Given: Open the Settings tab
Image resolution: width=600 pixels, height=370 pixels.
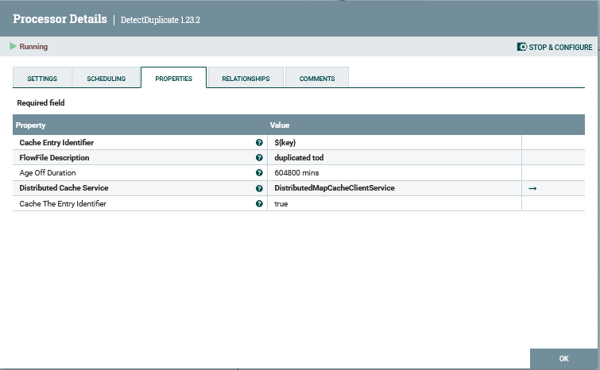Looking at the screenshot, I should click(42, 79).
